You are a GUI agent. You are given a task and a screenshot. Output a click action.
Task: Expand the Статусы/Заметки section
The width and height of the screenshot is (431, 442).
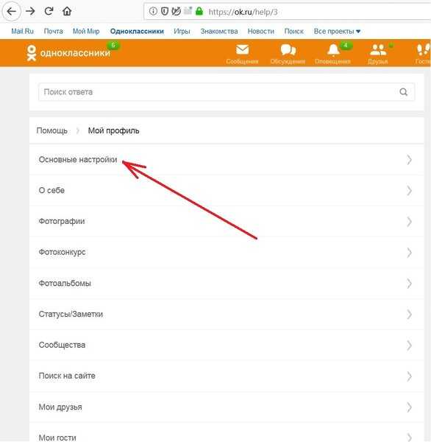[227, 314]
